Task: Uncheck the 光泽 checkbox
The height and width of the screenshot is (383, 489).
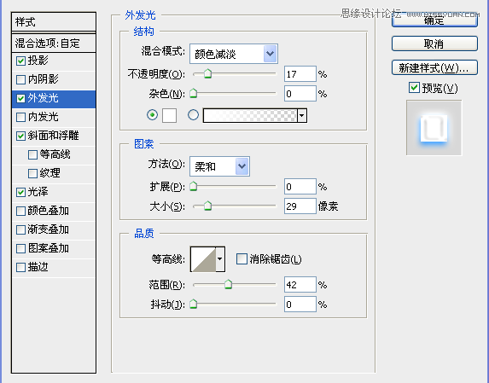Action: [x=20, y=192]
